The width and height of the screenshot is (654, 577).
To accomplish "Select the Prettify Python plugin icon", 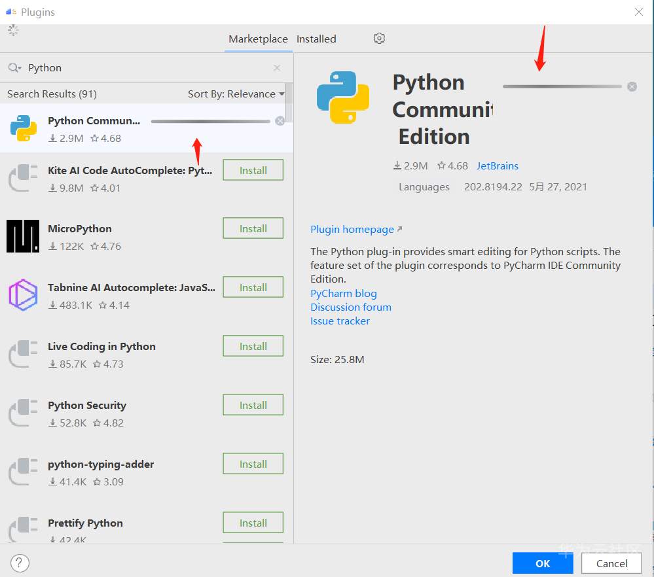I will click(x=24, y=529).
